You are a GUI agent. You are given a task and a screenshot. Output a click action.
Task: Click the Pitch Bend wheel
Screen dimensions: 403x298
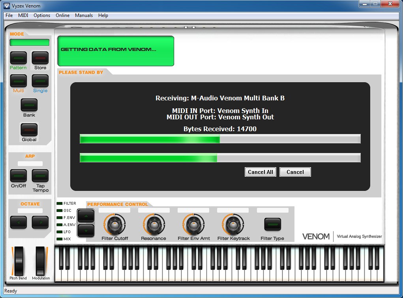[19, 261]
